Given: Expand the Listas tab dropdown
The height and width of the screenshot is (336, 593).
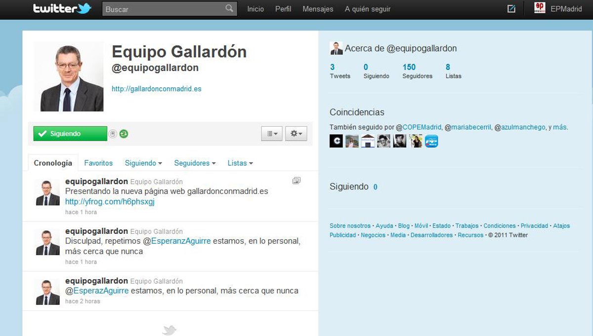Looking at the screenshot, I should [240, 163].
